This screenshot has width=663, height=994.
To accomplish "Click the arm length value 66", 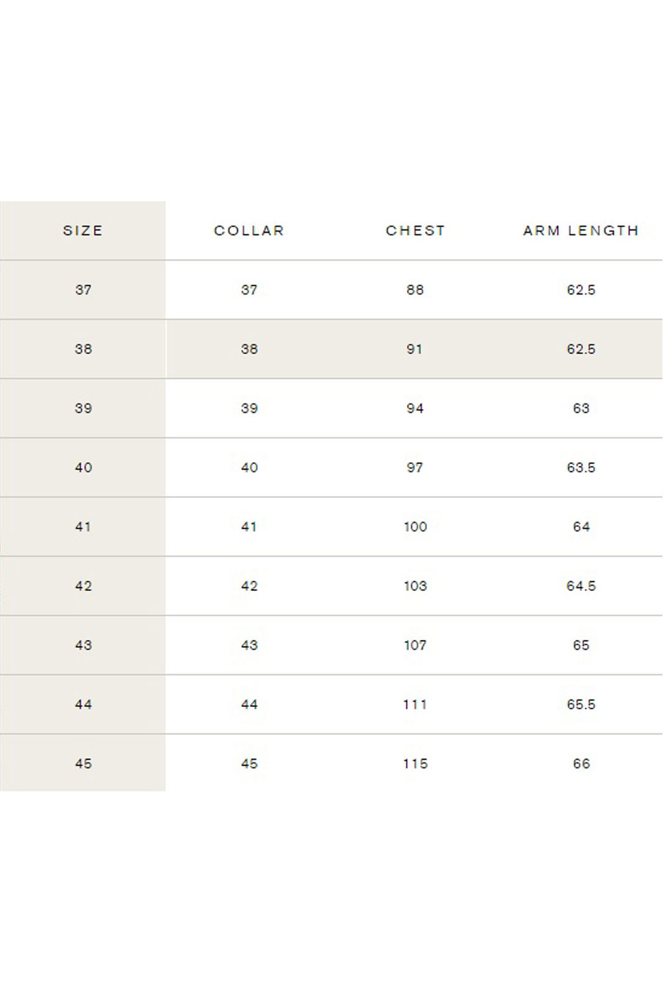I will pyautogui.click(x=581, y=764).
